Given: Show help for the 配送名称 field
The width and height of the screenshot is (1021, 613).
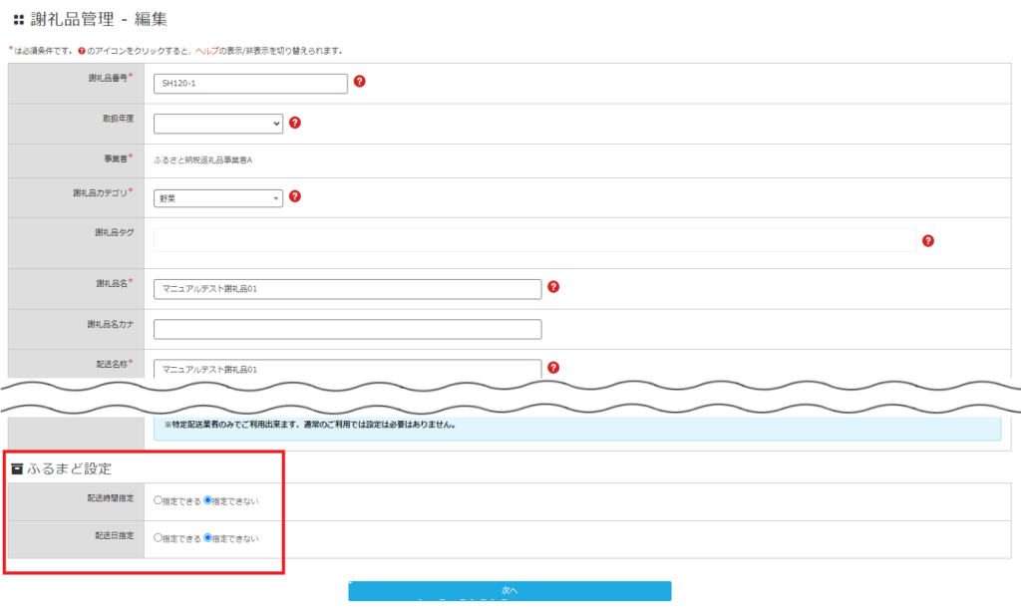Looking at the screenshot, I should (553, 367).
